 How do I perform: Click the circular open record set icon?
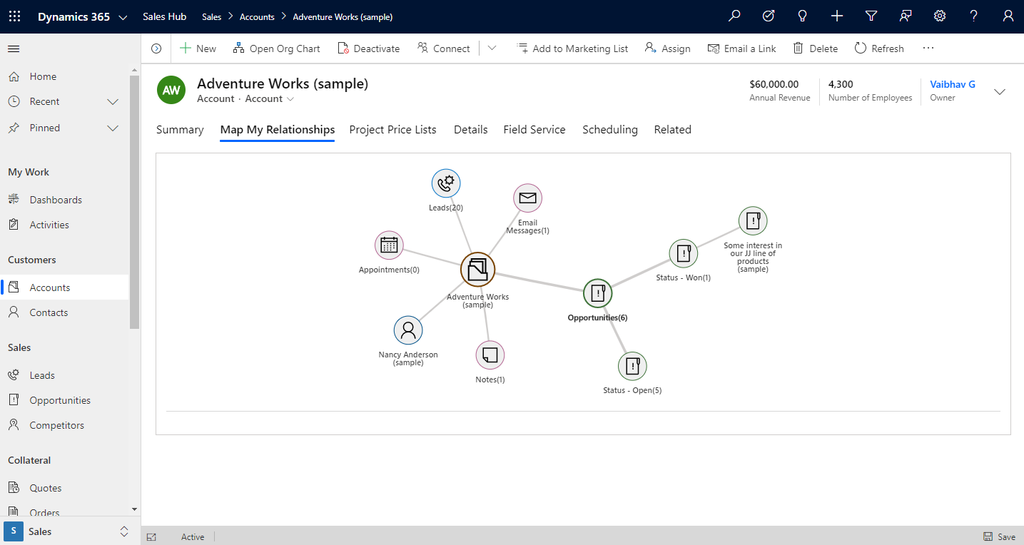(156, 49)
